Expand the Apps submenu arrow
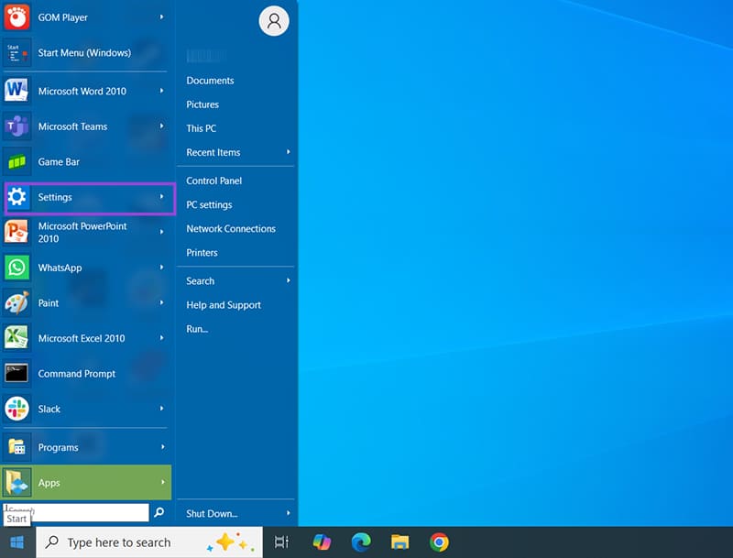 (x=163, y=482)
